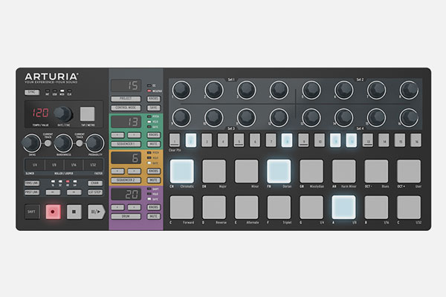Tap the OCT- Blues pad
The height and width of the screenshot is (297, 446).
click(x=376, y=171)
